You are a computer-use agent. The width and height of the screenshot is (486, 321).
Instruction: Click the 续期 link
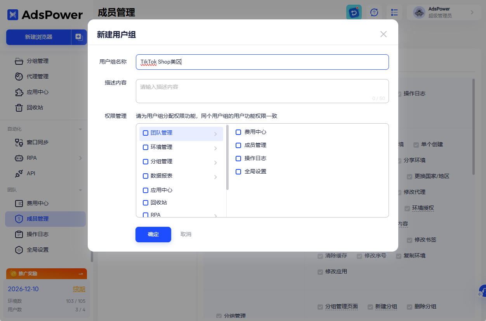79,289
